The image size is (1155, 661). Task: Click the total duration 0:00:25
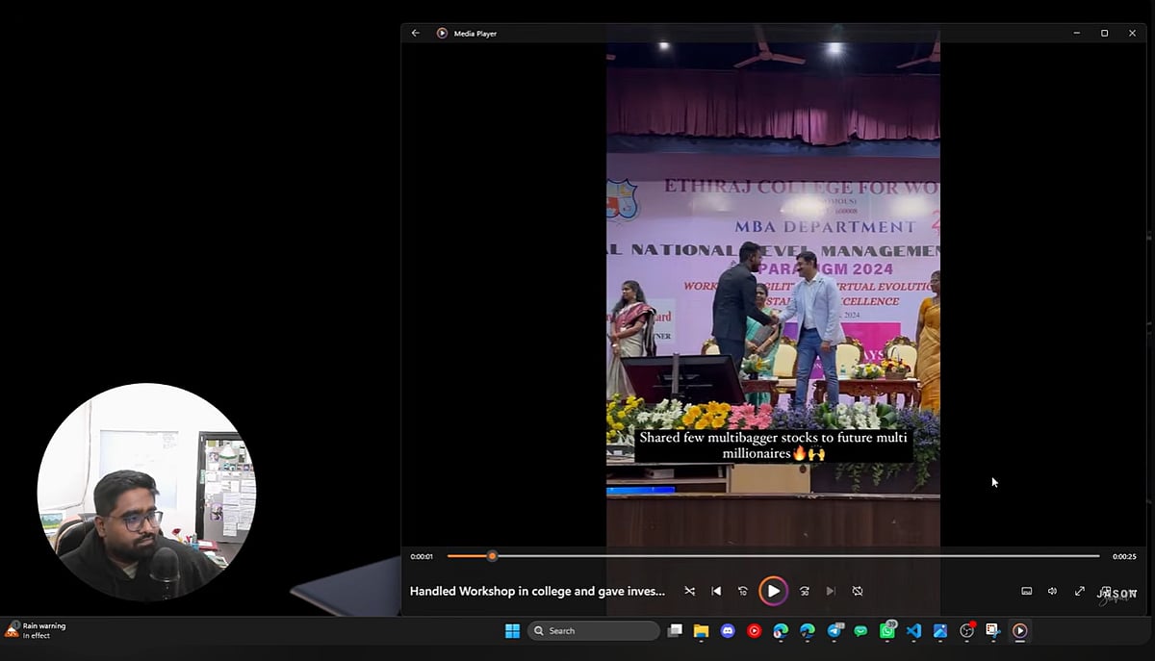point(1124,556)
